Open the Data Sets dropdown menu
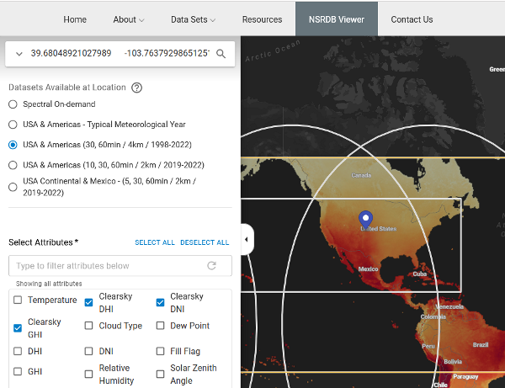505x388 pixels. pos(193,19)
